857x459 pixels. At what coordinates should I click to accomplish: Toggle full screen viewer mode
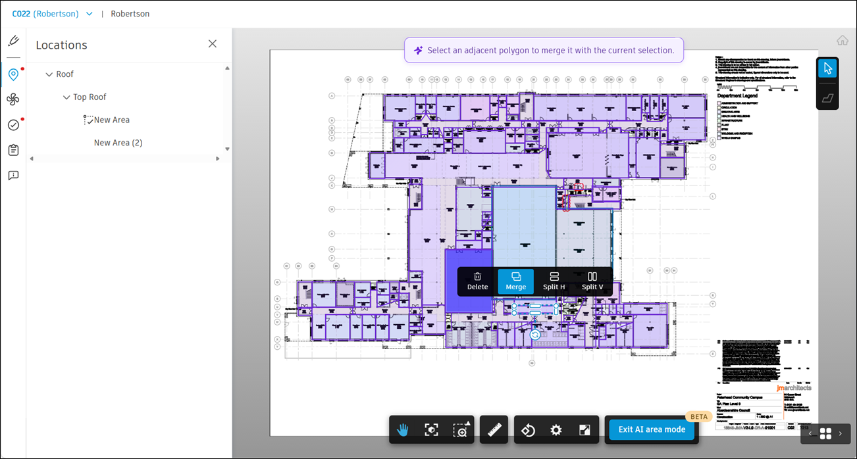(x=584, y=430)
